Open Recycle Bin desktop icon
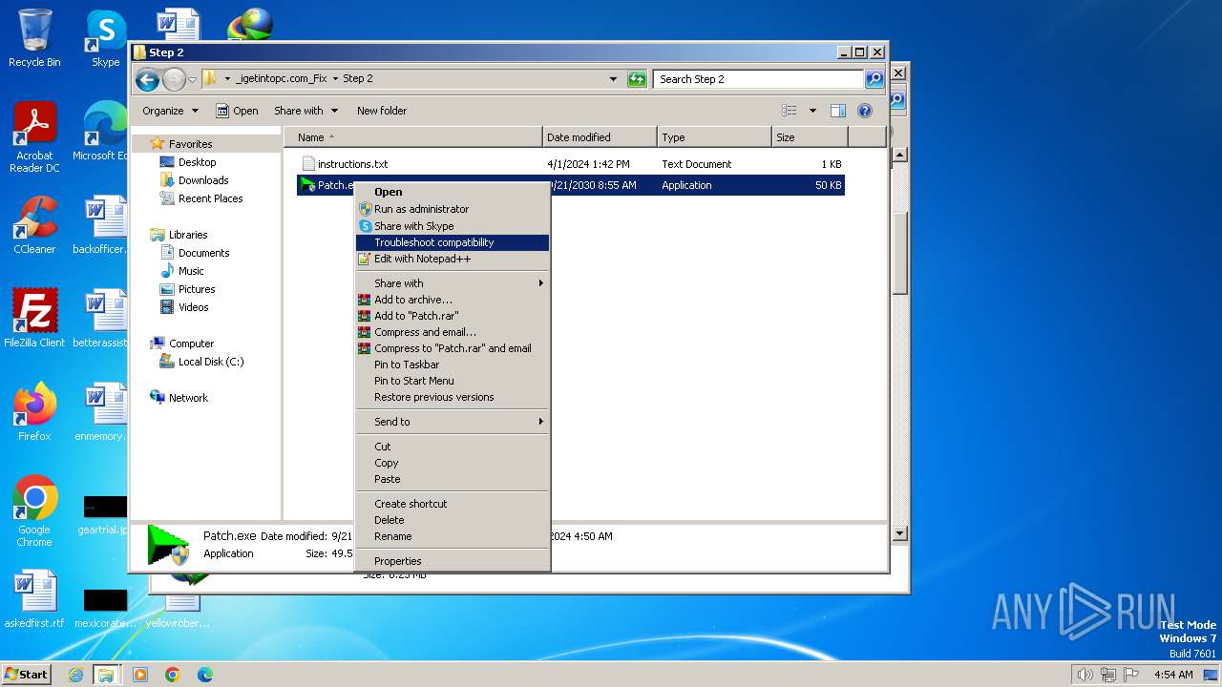 click(x=34, y=36)
